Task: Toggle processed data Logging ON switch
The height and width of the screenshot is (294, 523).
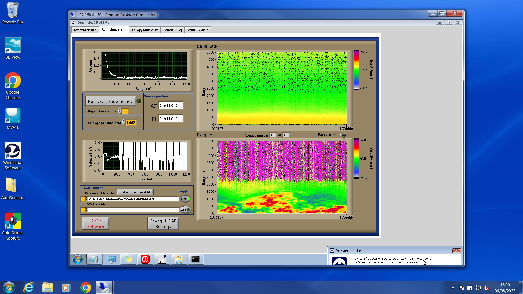Action: (186, 199)
